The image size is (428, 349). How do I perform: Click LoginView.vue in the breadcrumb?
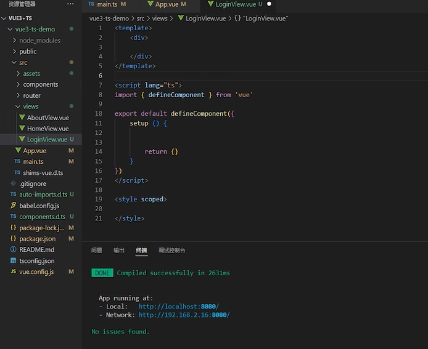click(205, 18)
